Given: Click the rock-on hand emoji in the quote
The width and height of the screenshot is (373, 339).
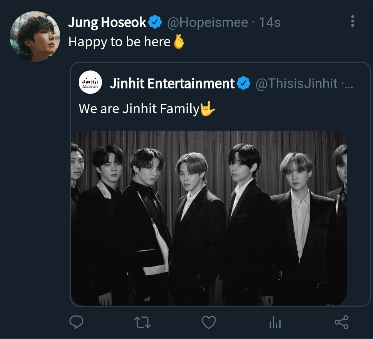Looking at the screenshot, I should (x=208, y=109).
